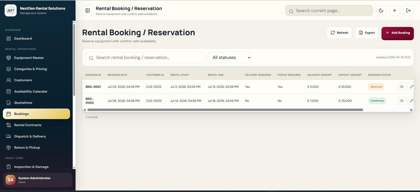Focus the Search current page field

329,10
